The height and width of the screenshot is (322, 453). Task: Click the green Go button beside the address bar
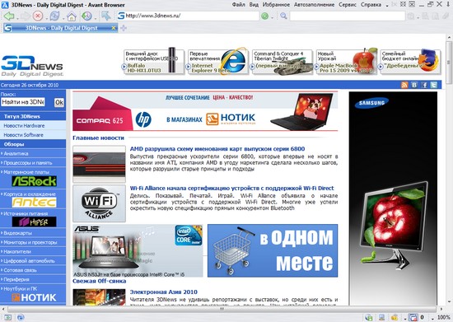[265, 16]
